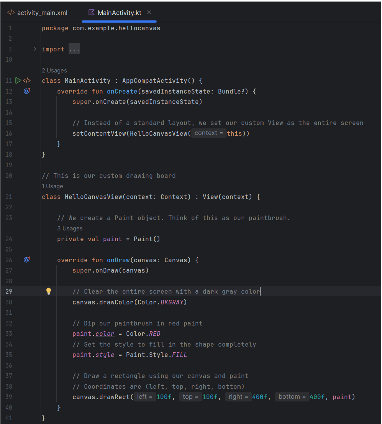Click the comment starting 'Instead of a standard layout'
The height and width of the screenshot is (424, 382).
[218, 123]
